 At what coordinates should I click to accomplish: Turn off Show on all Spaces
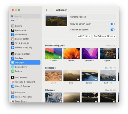click(113, 30)
